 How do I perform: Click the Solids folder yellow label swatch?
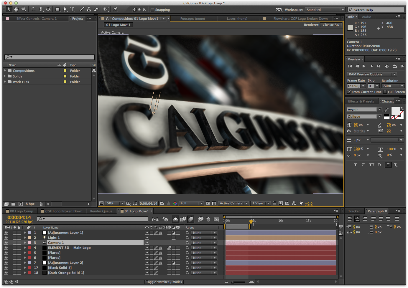pos(65,76)
